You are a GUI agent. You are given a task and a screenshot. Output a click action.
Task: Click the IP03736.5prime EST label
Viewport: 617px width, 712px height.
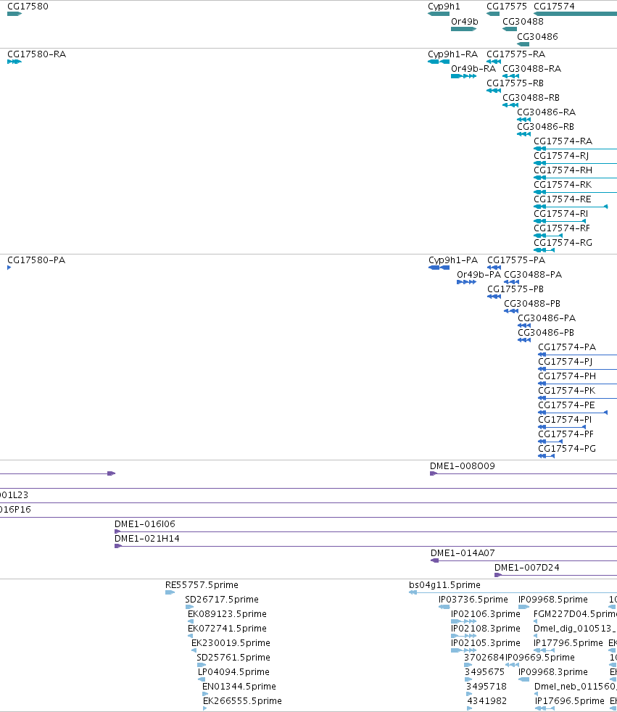pyautogui.click(x=473, y=600)
